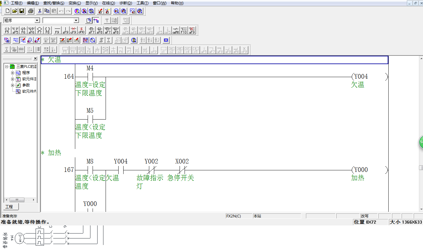Draw a line with the F10 tool
The width and height of the screenshot is (423, 249).
tap(184, 30)
